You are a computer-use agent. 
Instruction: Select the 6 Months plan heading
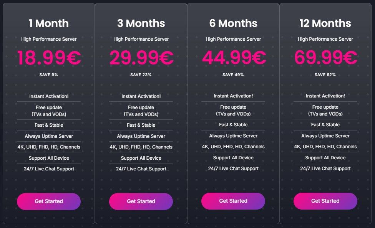233,23
